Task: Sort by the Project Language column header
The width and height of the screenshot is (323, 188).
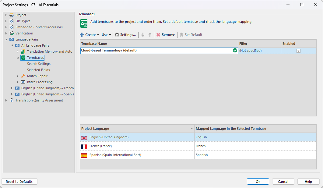Action: (95, 128)
